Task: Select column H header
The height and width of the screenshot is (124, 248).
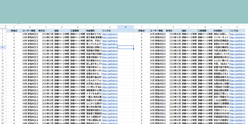Action: pos(126,27)
